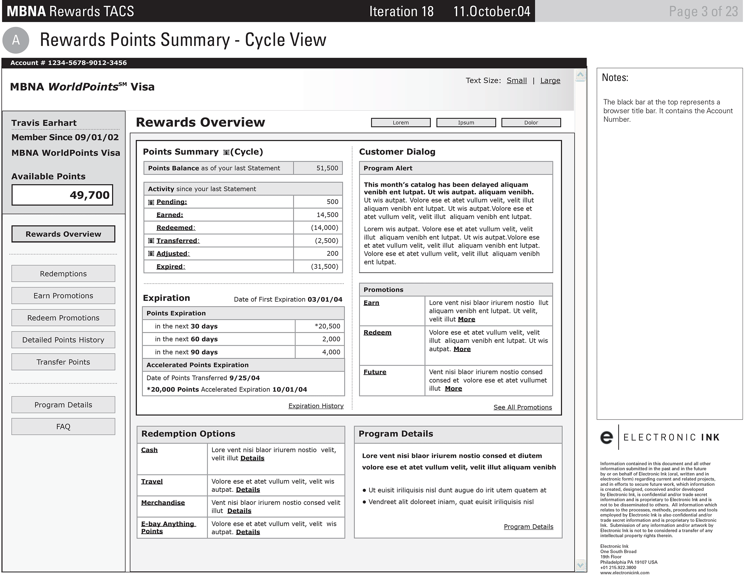Open the Travel redemption option link
Viewport: 747px width, 576px height.
coord(152,481)
